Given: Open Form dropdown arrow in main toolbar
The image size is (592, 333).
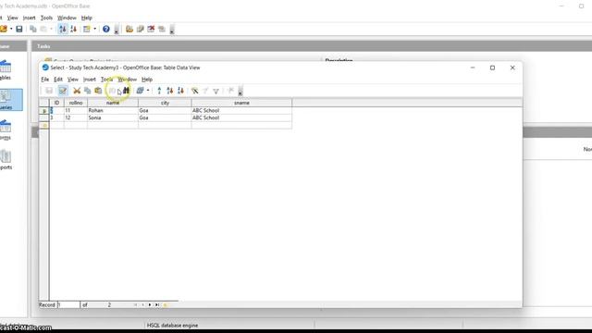Looking at the screenshot, I should (94, 29).
